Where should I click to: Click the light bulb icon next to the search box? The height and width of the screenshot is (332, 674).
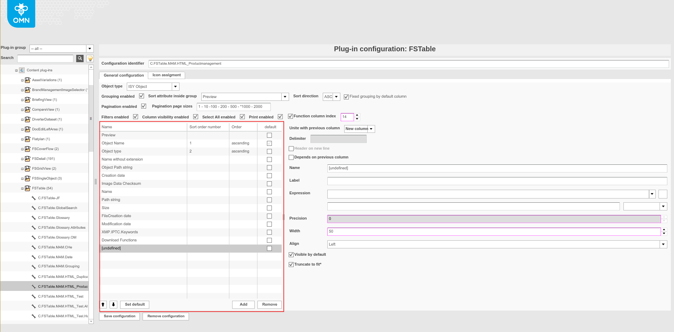90,58
